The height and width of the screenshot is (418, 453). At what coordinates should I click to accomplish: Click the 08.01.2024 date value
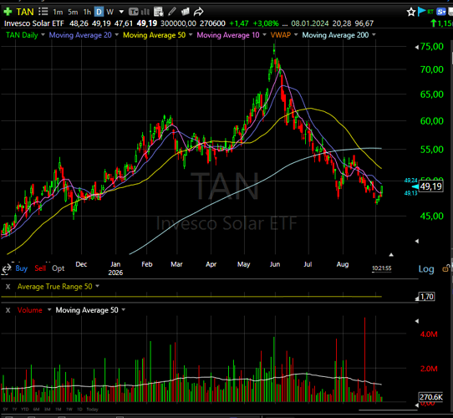310,23
